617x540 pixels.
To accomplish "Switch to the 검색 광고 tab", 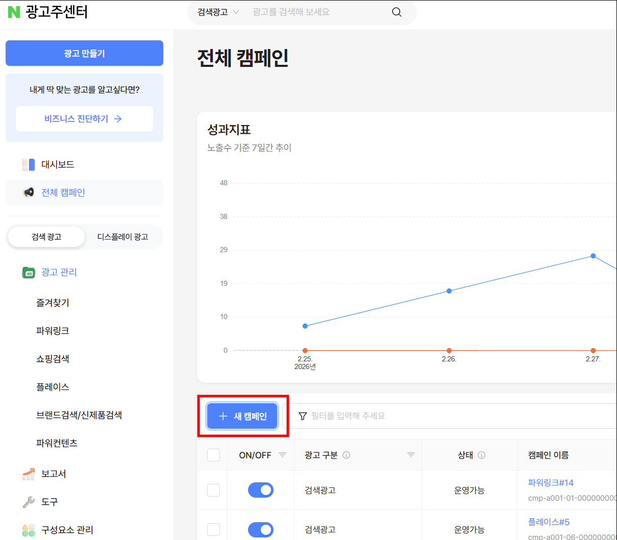I will 46,237.
